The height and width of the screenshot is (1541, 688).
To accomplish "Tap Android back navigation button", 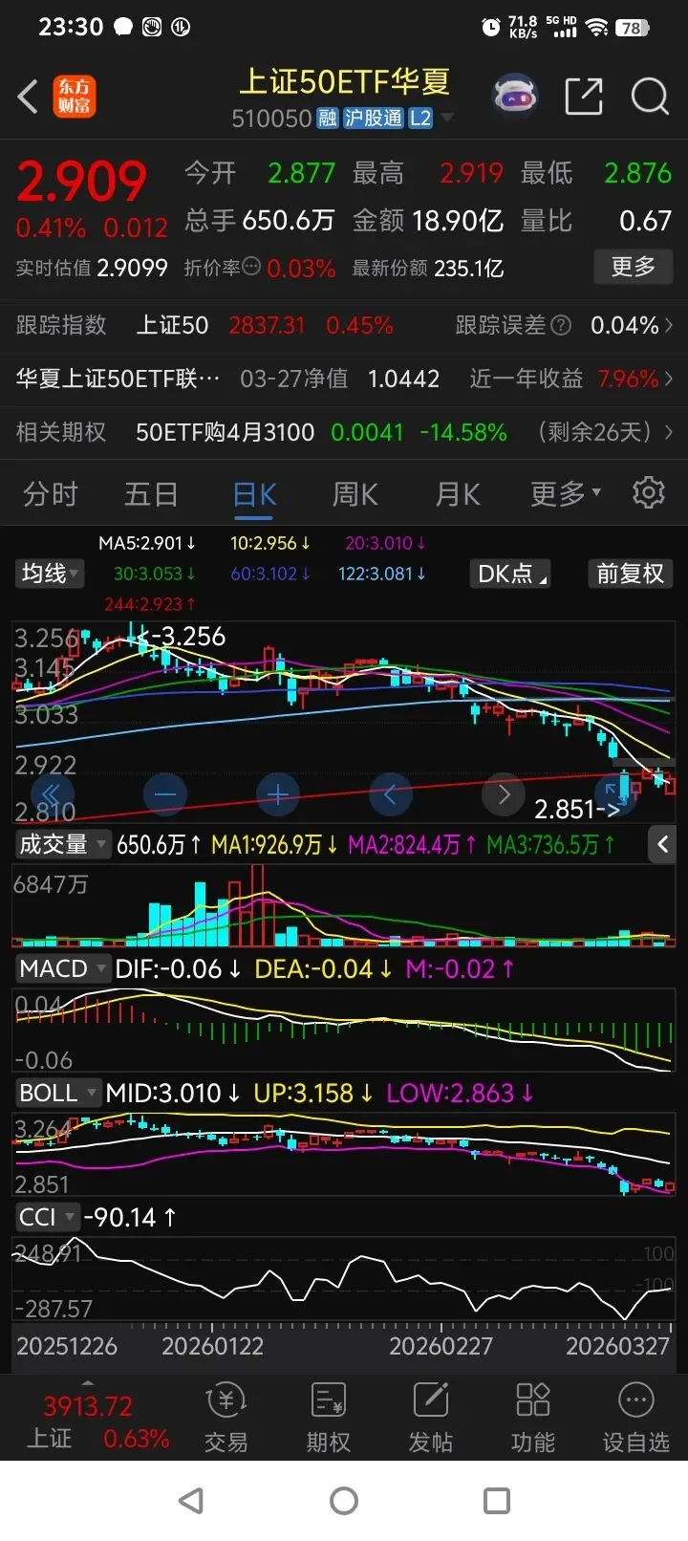I will point(191,1501).
